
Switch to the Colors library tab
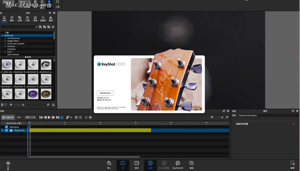tap(12, 19)
